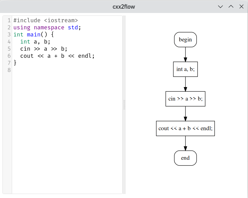Viewport: 248px width, 198px height.
Task: Click line number 3 in the gutter
Action: pyautogui.click(x=9, y=35)
